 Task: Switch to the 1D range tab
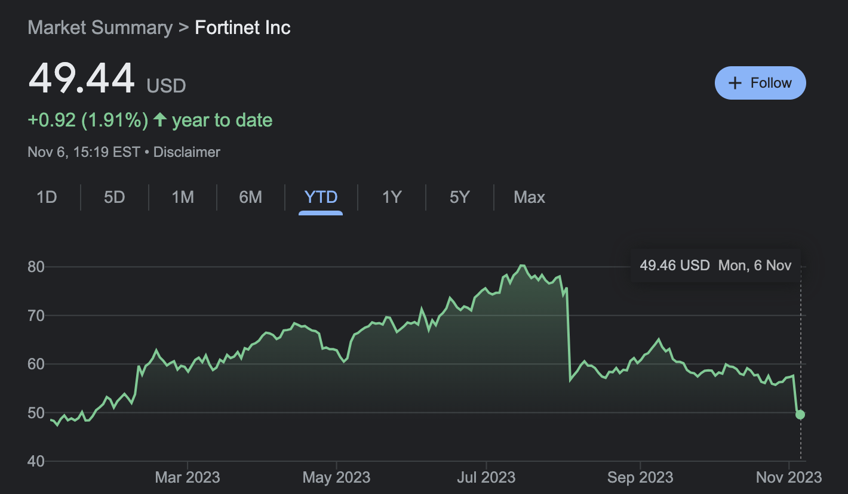pos(47,197)
